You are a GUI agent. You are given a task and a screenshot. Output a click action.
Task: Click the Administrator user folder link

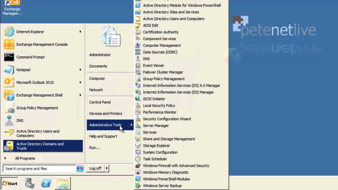coord(100,55)
